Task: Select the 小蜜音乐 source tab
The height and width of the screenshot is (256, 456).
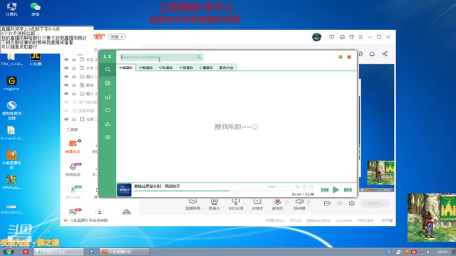Action: (x=206, y=68)
